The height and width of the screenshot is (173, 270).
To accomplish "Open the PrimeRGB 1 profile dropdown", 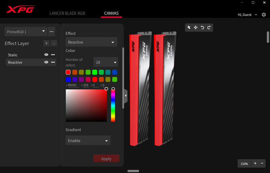I will click(x=26, y=32).
